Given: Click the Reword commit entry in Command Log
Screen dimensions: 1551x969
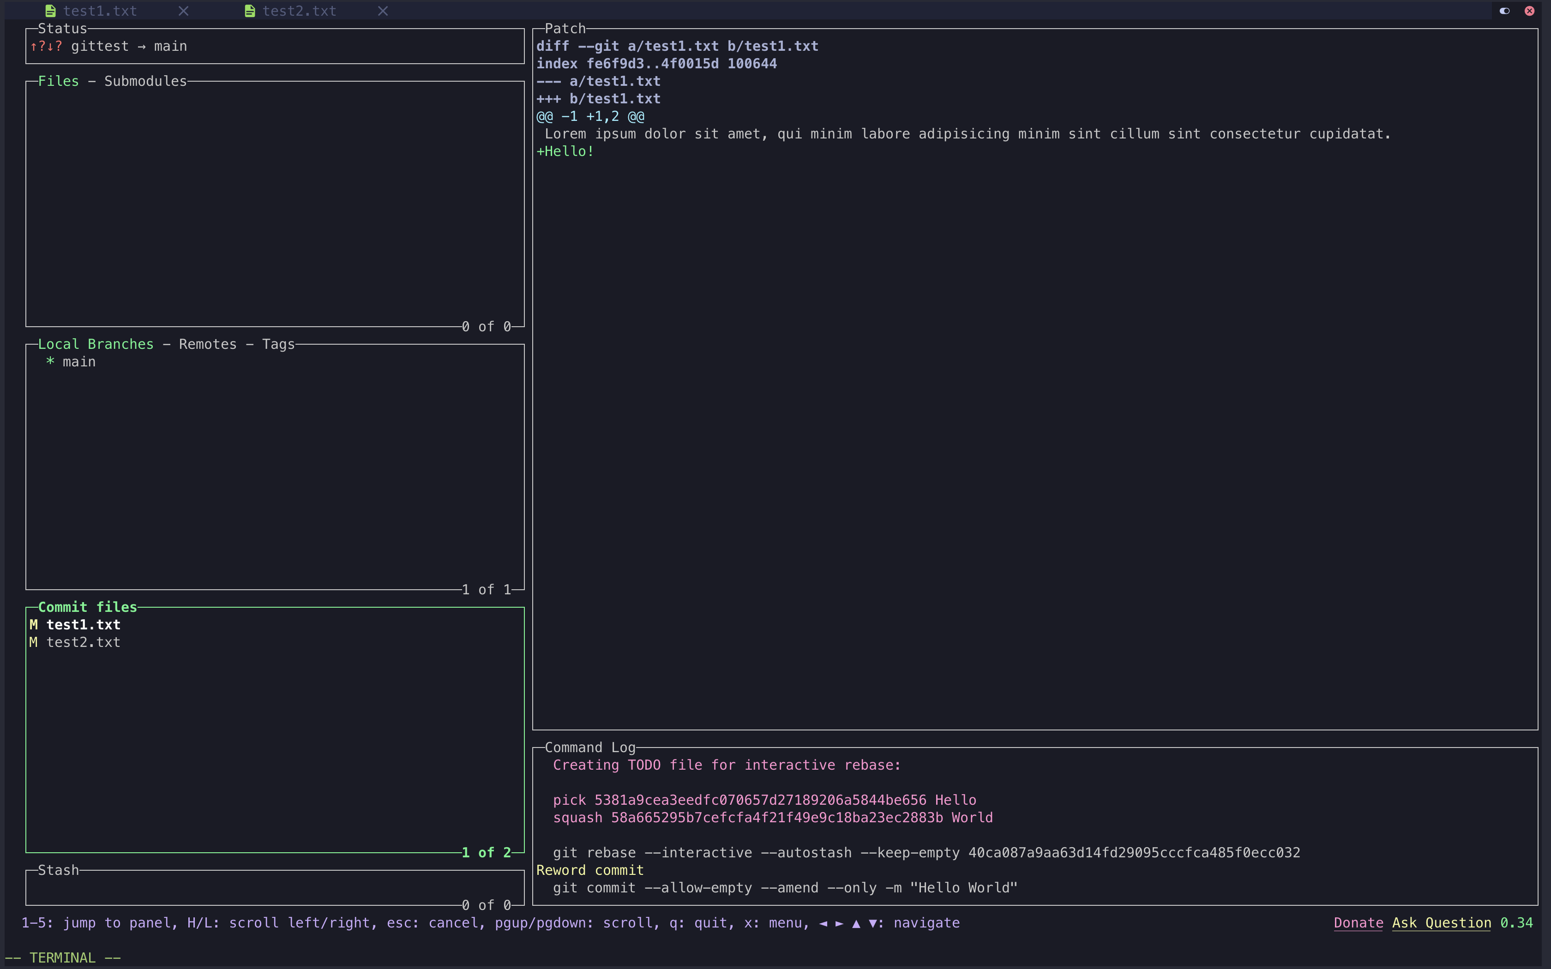Looking at the screenshot, I should coord(589,870).
